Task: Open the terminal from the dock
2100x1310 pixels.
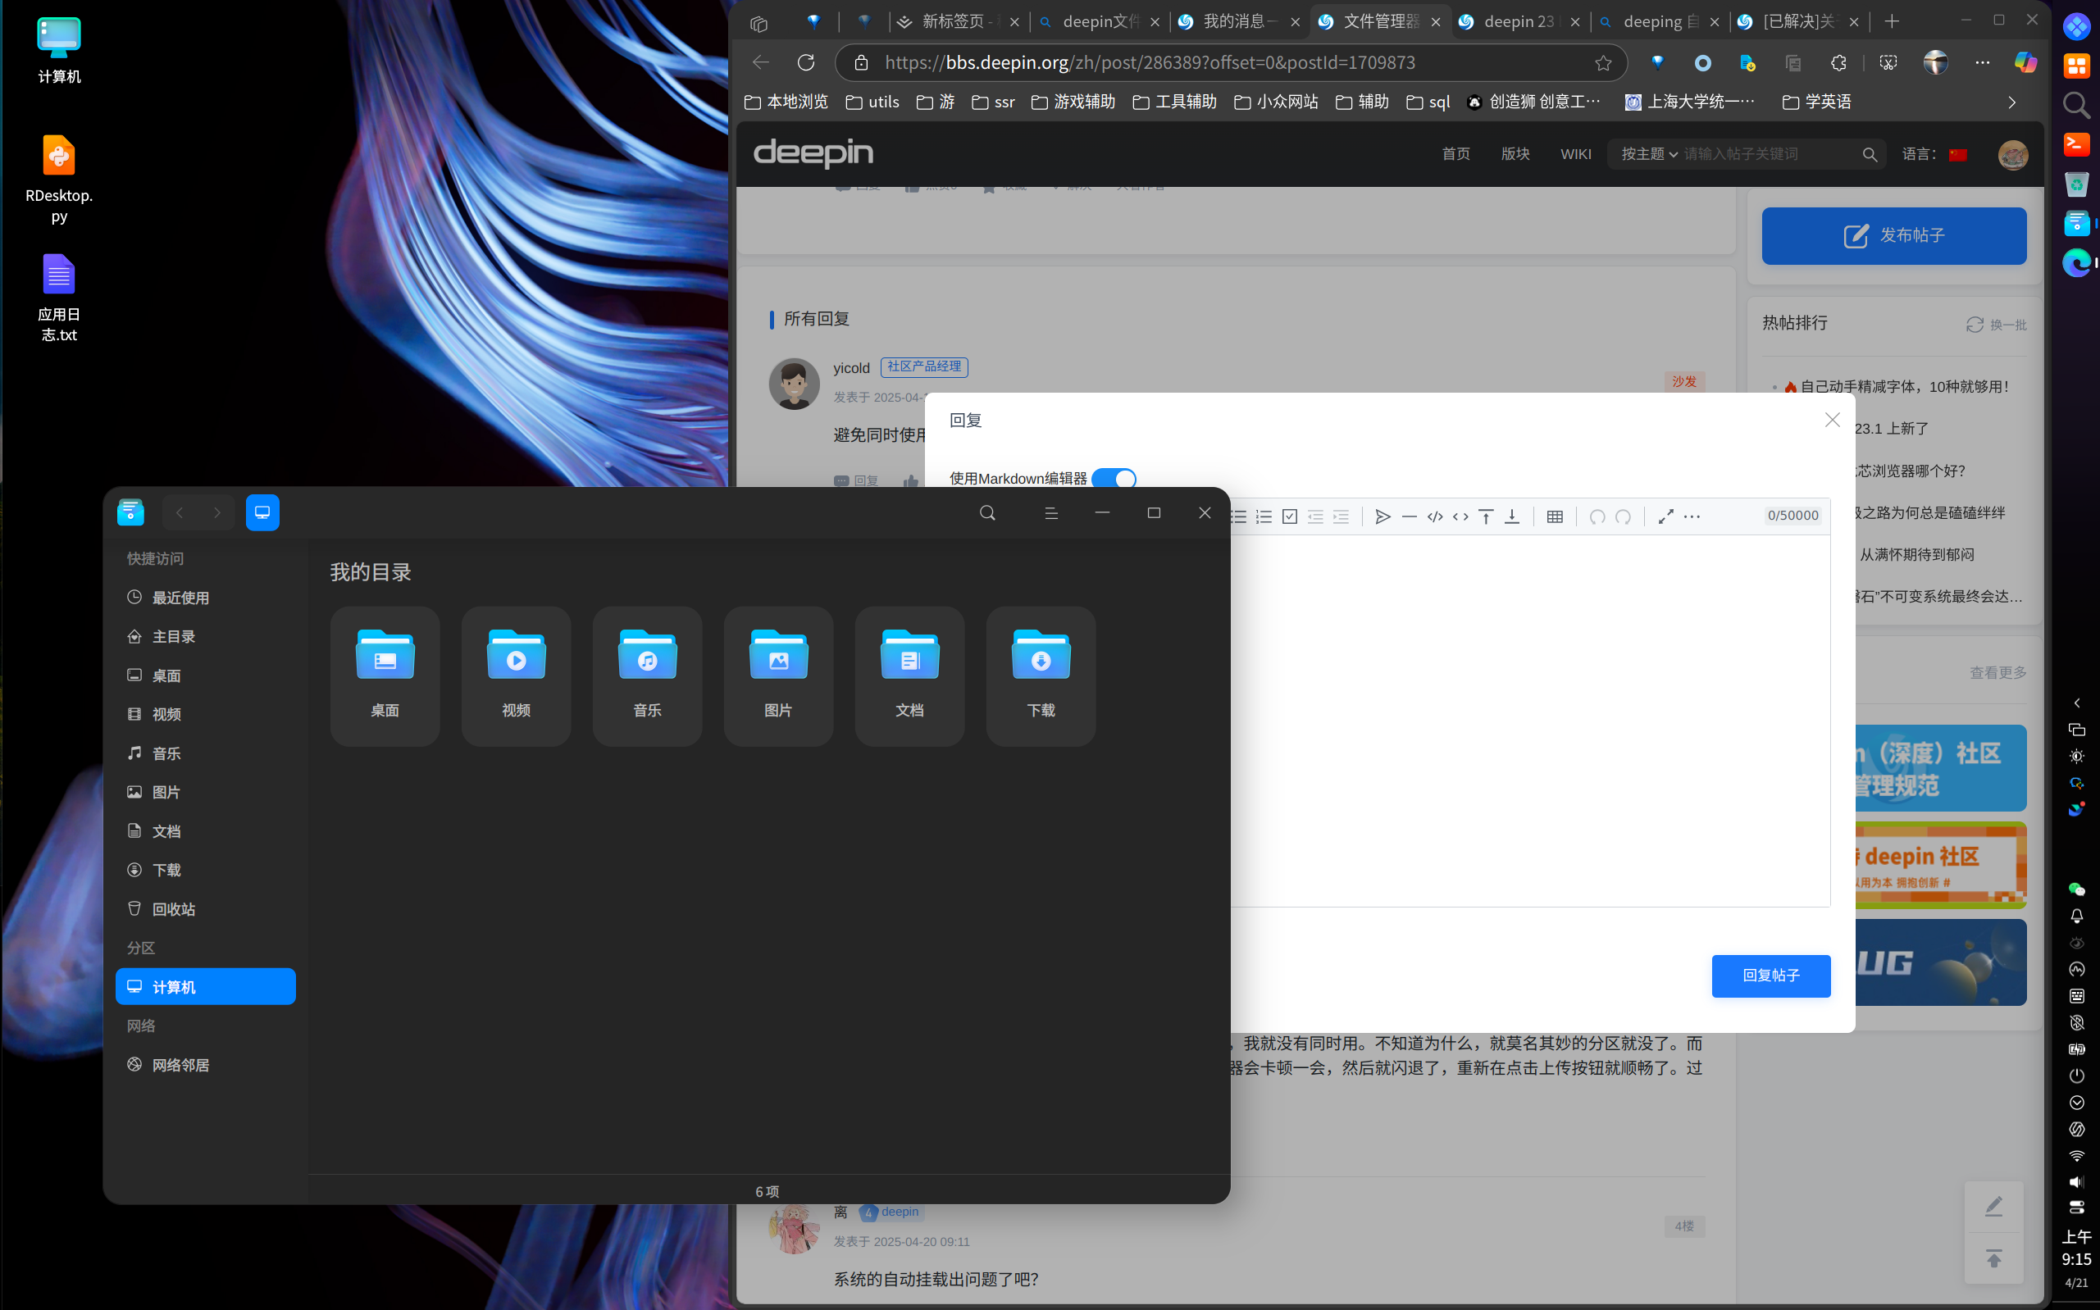Action: pos(2076,143)
